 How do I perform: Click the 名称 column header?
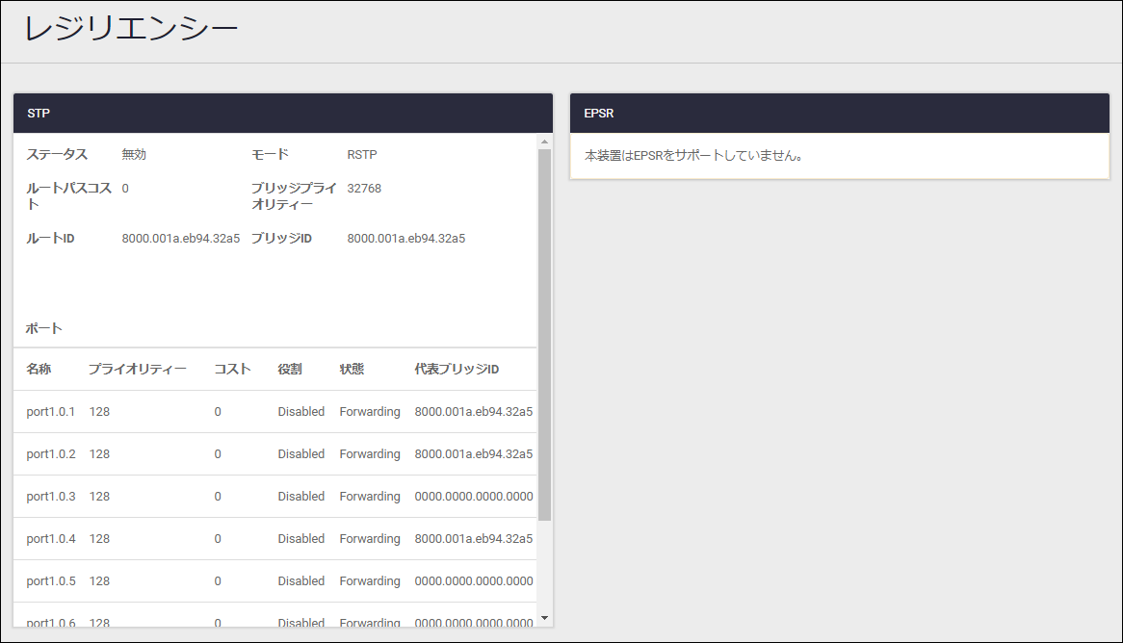click(39, 370)
